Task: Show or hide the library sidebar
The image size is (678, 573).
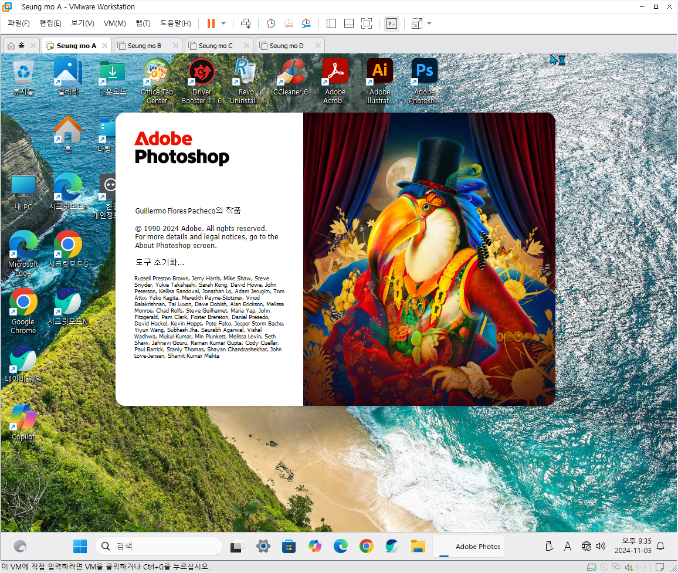Action: [331, 23]
